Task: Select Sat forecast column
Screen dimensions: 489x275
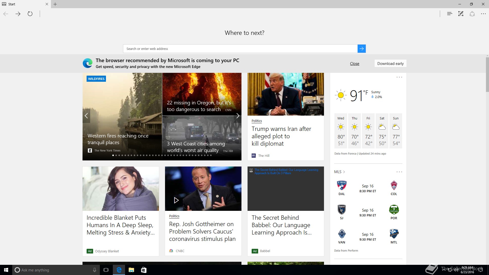Action: point(382,131)
